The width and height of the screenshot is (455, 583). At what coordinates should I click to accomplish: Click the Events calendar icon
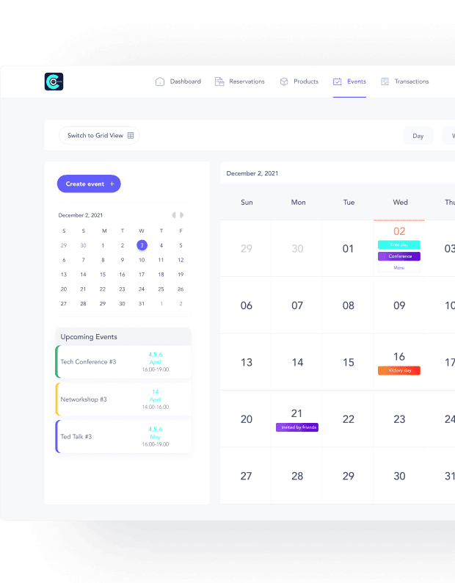pyautogui.click(x=337, y=82)
